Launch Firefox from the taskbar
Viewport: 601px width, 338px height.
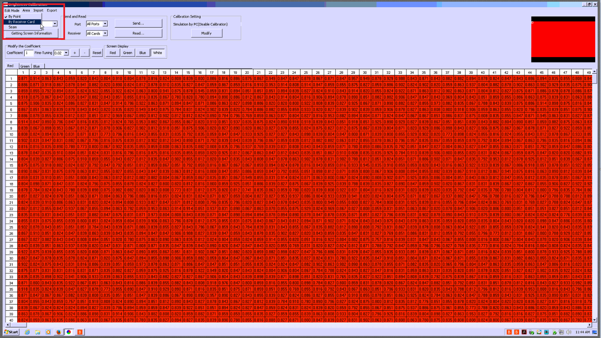pyautogui.click(x=59, y=332)
